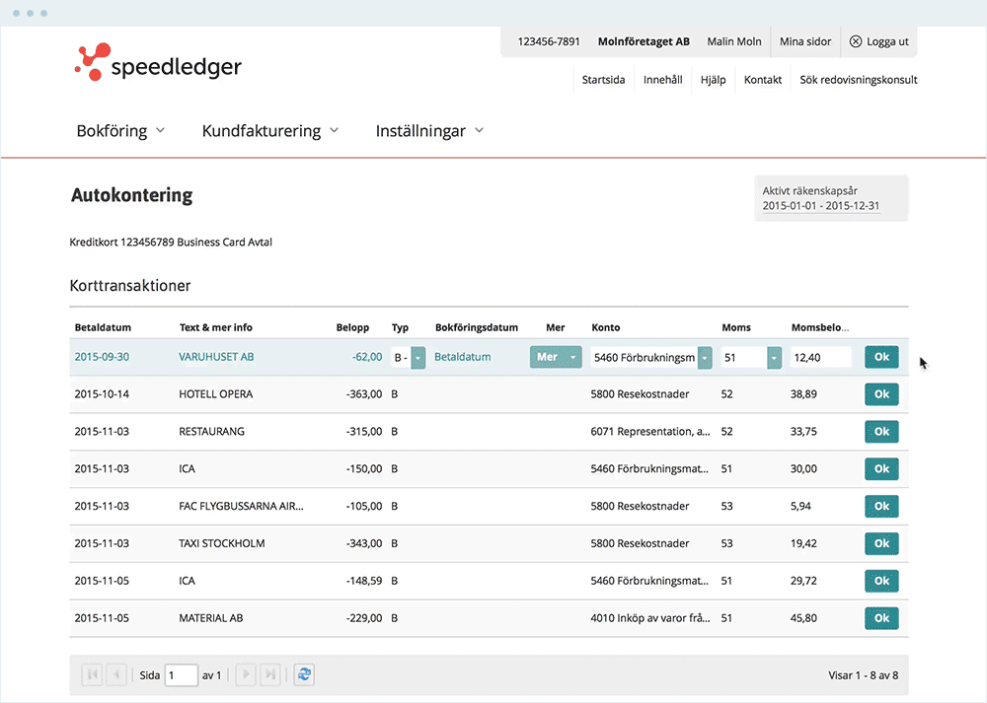The height and width of the screenshot is (703, 987).
Task: Click Ok for VARUHUSET AB row
Action: [881, 357]
